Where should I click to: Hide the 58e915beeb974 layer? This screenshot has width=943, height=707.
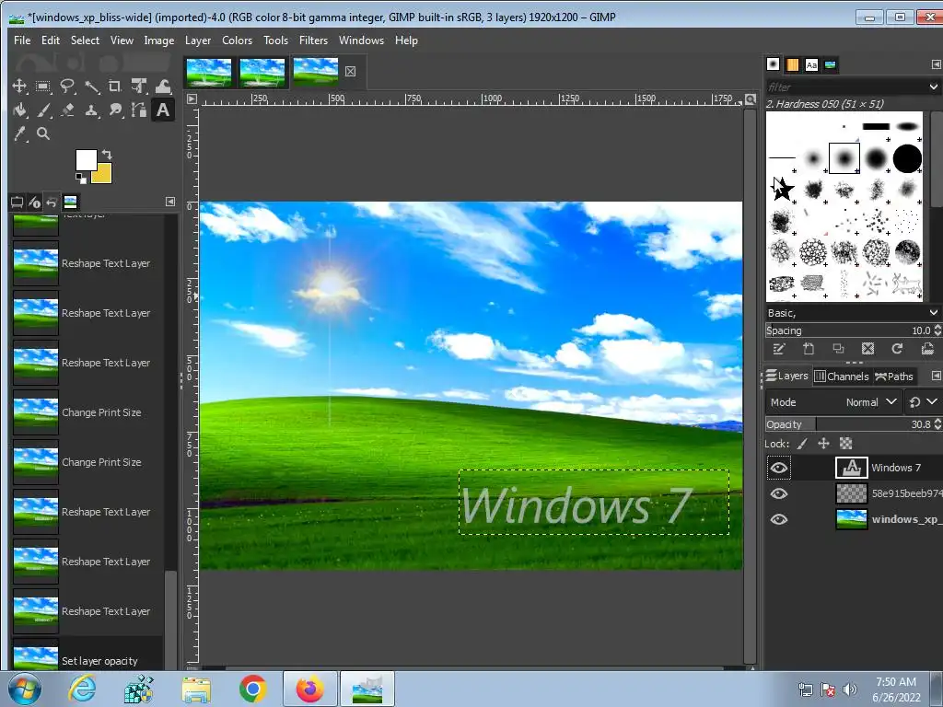[x=779, y=493]
